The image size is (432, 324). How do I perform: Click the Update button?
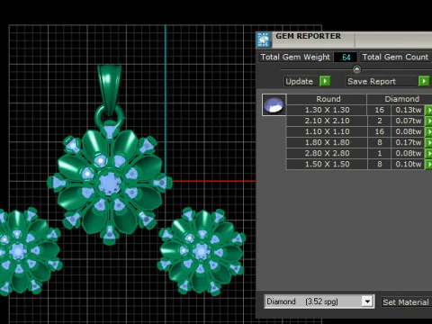(x=301, y=81)
